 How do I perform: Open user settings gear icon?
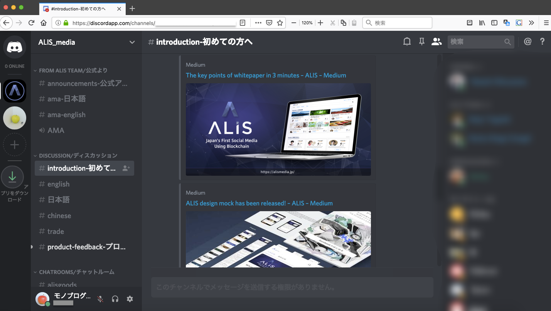[130, 299]
